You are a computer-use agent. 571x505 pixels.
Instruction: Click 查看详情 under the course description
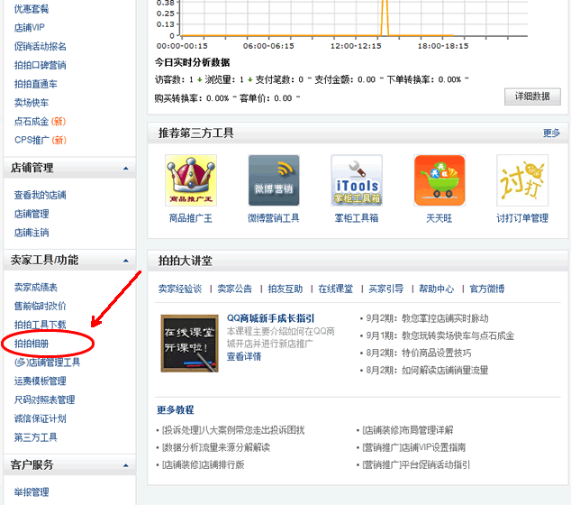click(244, 356)
